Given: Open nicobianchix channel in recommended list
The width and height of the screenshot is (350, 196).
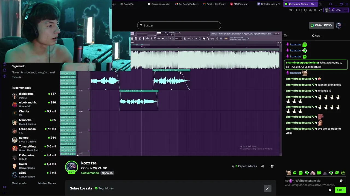Looking at the screenshot, I should pyautogui.click(x=34, y=104).
